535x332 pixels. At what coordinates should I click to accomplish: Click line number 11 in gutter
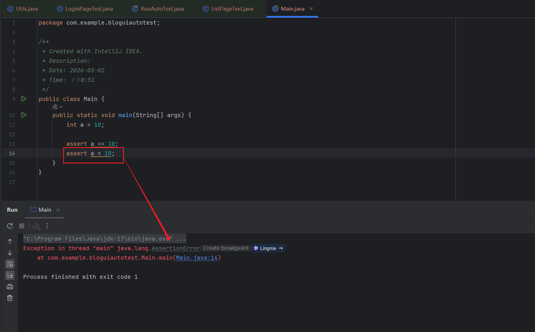click(12, 125)
